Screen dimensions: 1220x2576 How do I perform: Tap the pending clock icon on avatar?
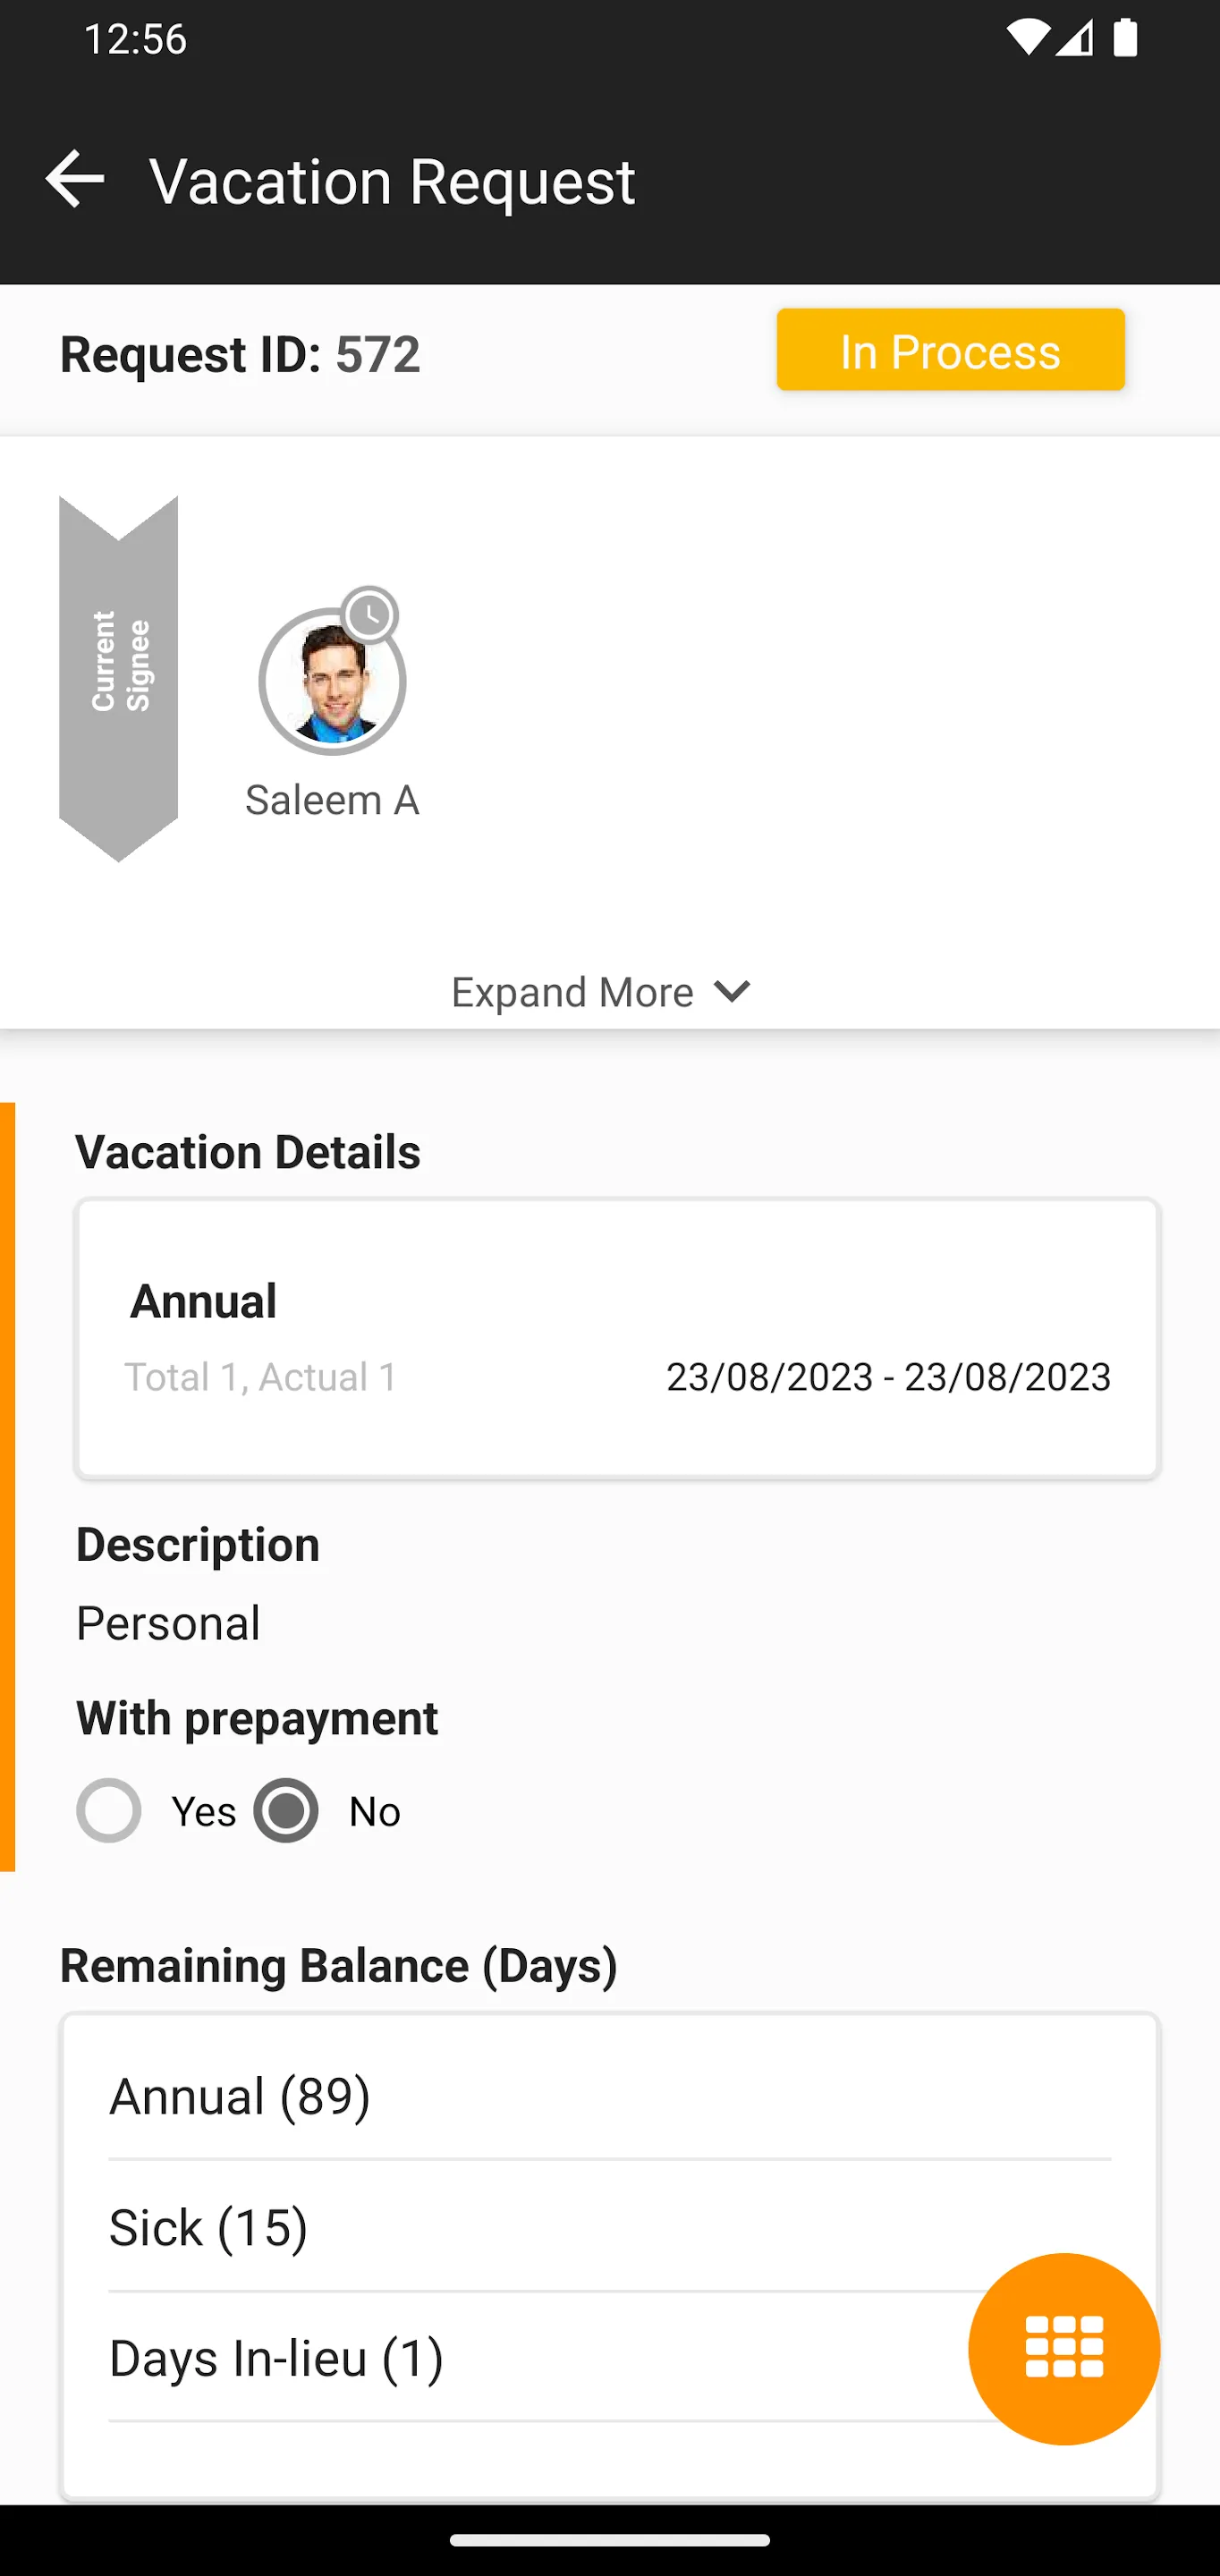click(x=370, y=615)
